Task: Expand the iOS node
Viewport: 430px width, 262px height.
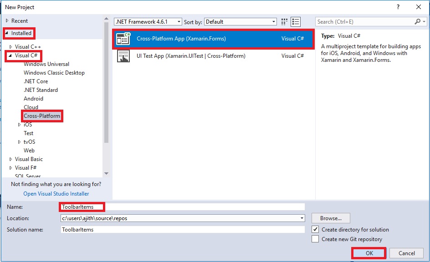Action: pyautogui.click(x=19, y=125)
